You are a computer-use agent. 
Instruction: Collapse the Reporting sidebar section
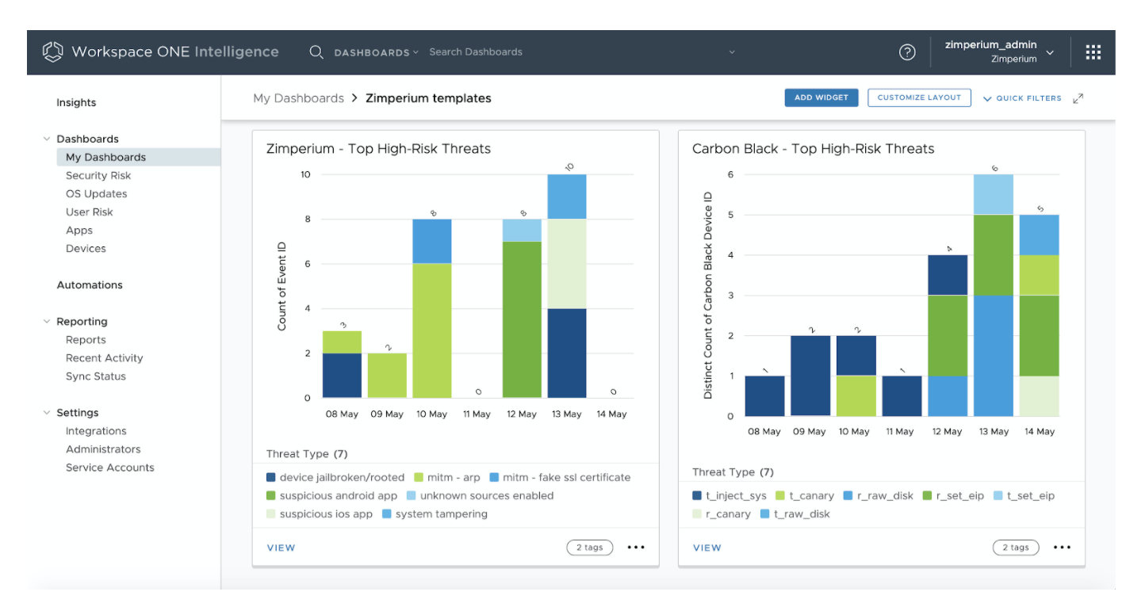pyautogui.click(x=47, y=322)
